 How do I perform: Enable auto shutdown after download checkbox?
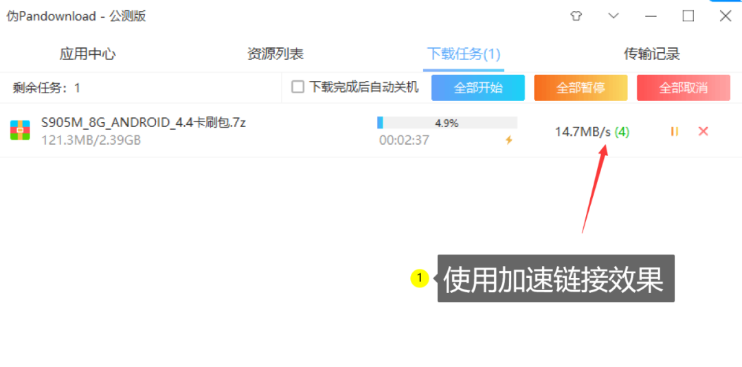tap(297, 87)
